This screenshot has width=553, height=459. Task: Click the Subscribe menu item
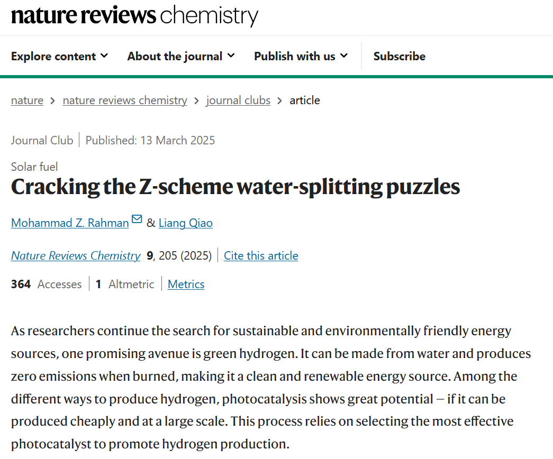tap(399, 56)
